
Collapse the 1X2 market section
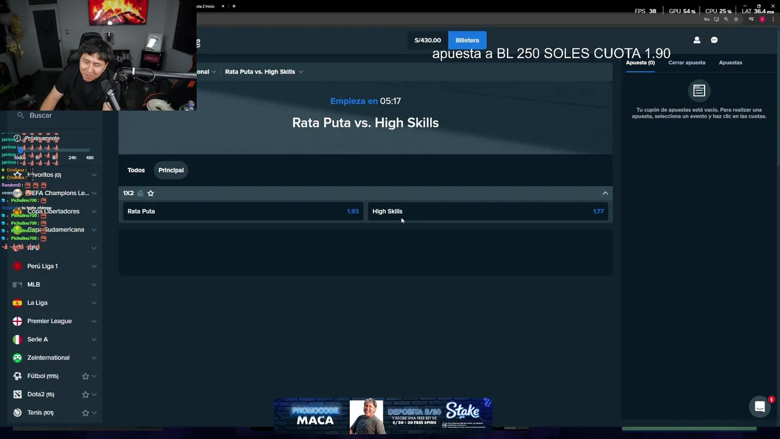[605, 193]
